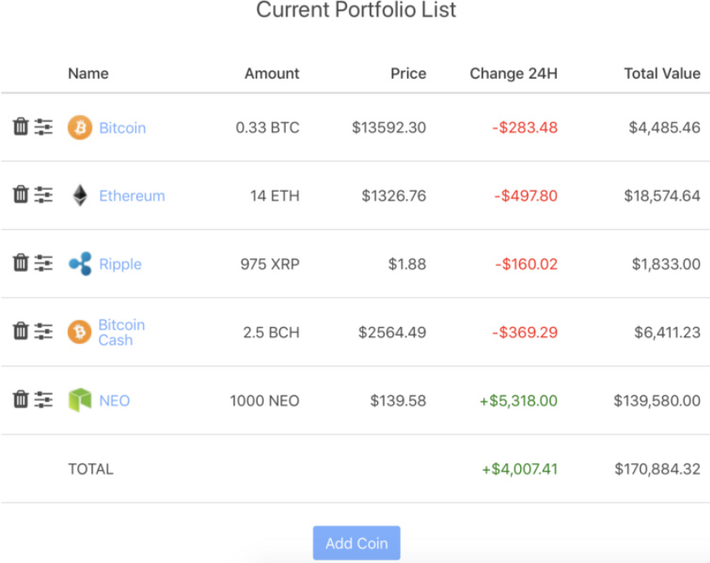Select the $1,833.00 total value

(x=666, y=264)
